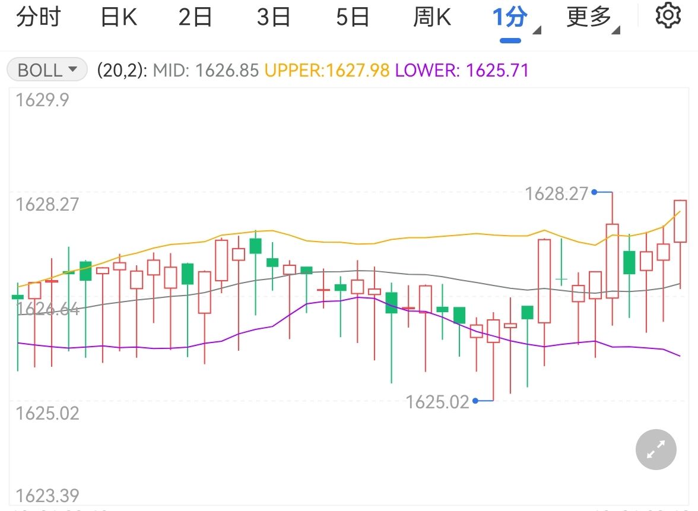Switch to the 2日 timeframe
Viewport: 698px width, 511px height.
click(195, 17)
